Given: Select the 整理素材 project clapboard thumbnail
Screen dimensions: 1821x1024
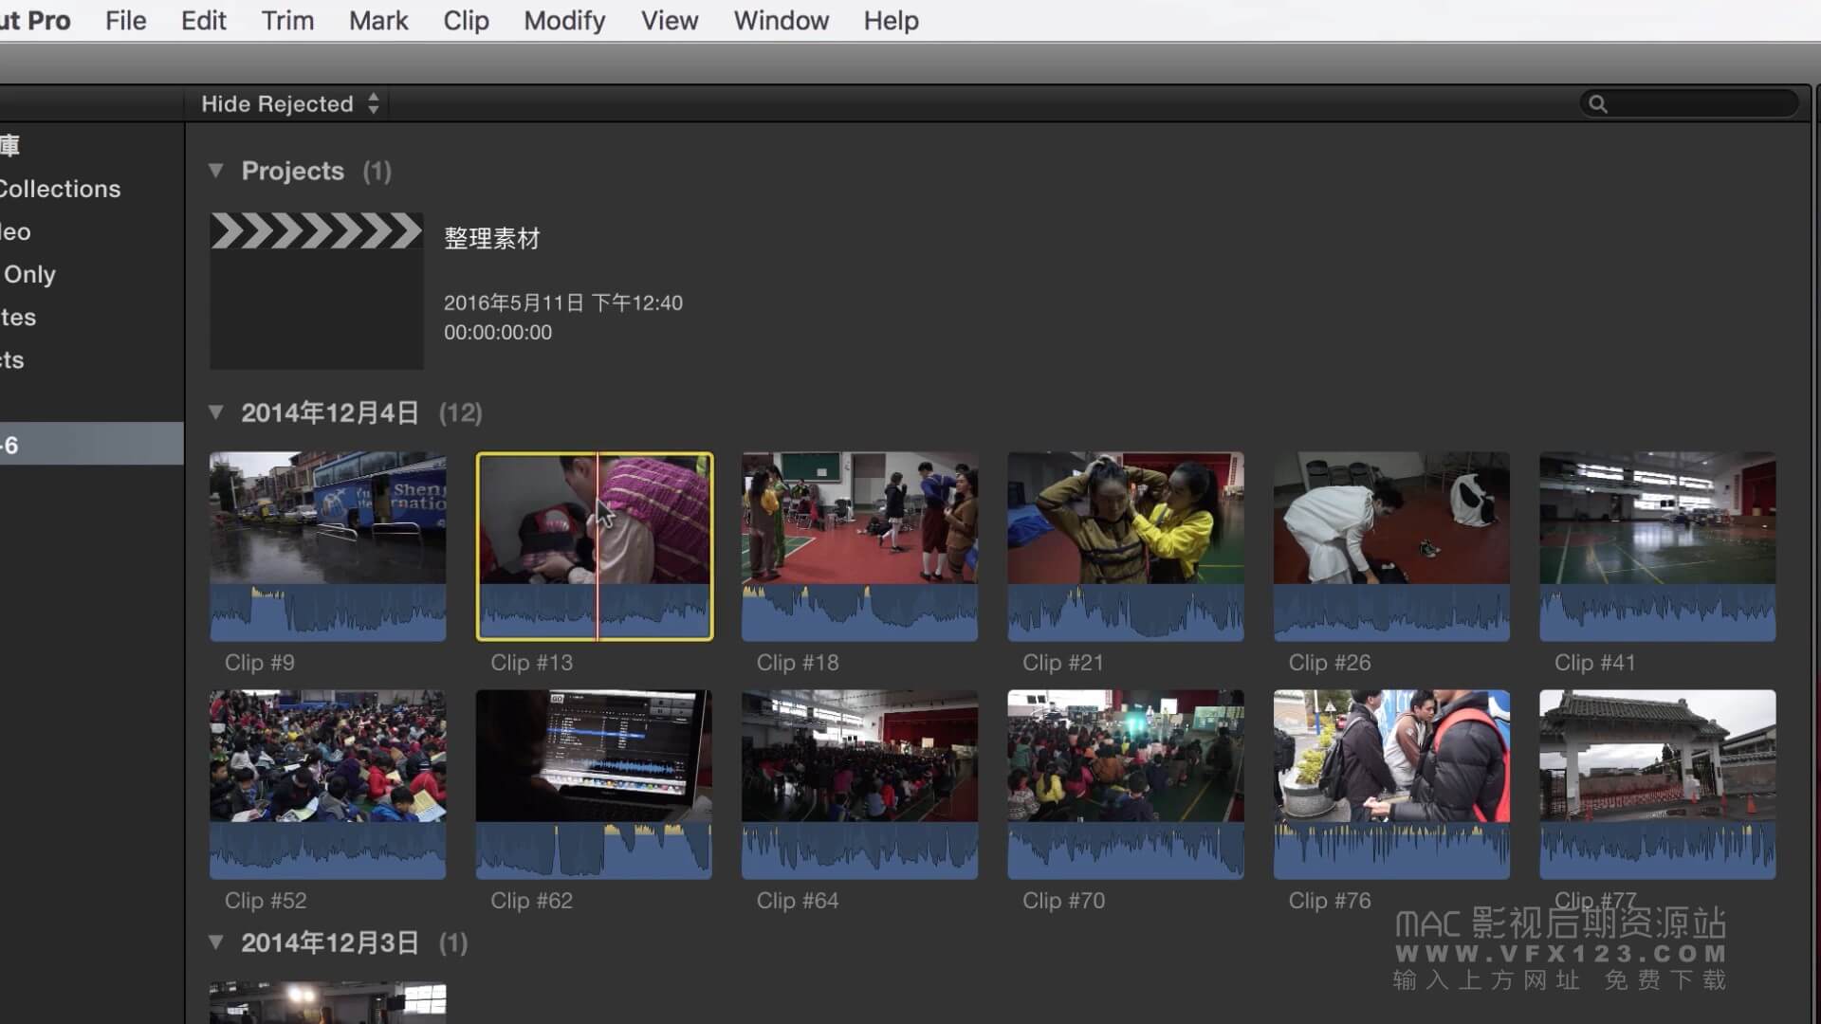Looking at the screenshot, I should click(317, 290).
